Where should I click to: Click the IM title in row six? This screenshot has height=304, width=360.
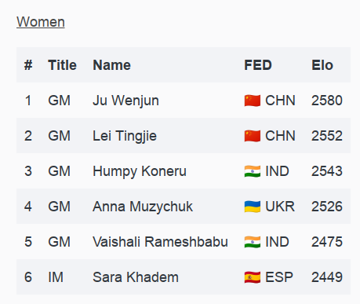[56, 277]
